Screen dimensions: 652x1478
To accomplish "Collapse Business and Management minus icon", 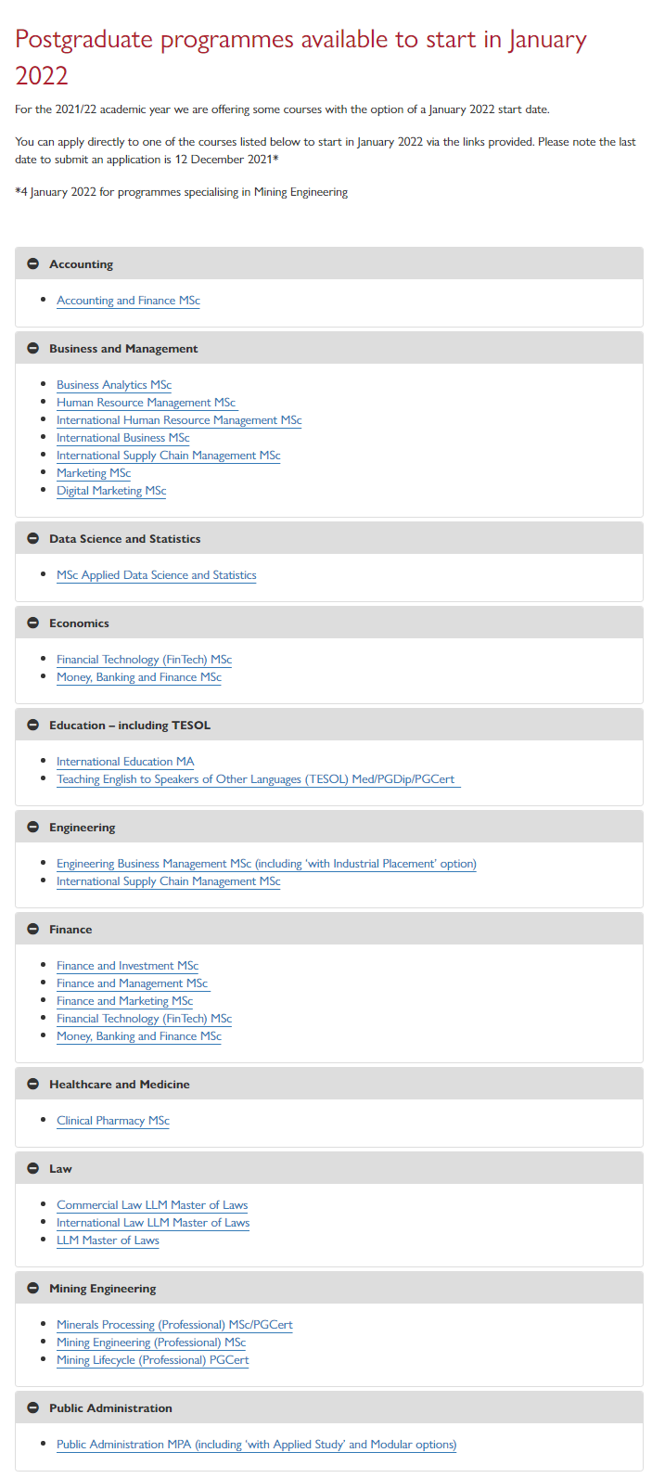I will point(32,349).
